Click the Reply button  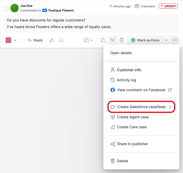[35, 40]
